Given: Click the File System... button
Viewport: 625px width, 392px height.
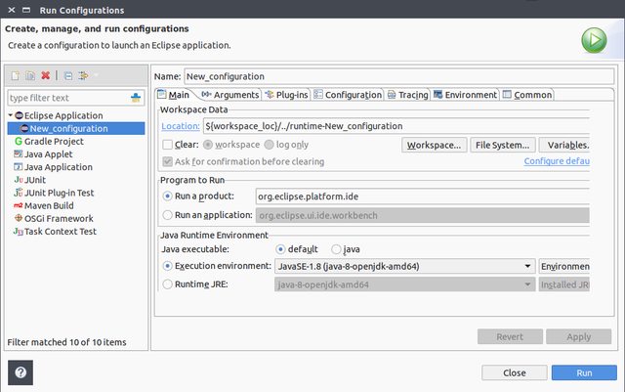Looking at the screenshot, I should [x=503, y=145].
